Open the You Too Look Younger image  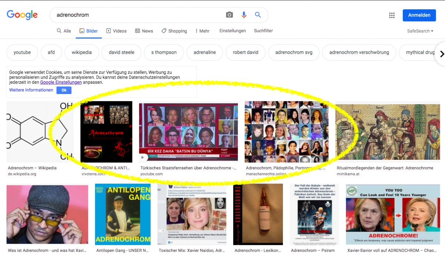coord(393,214)
